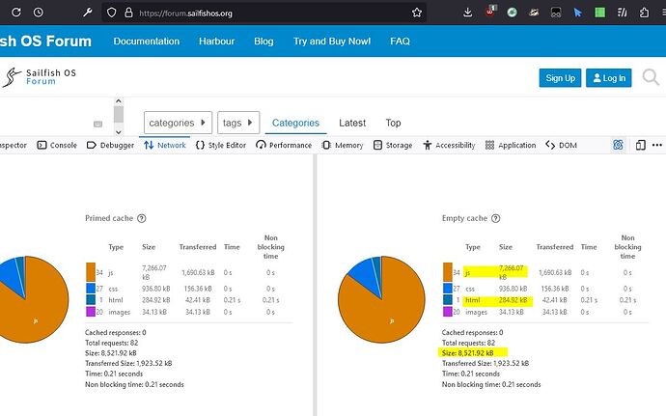The image size is (666, 416).
Task: Open the Storage devtools tab
Action: click(x=393, y=145)
